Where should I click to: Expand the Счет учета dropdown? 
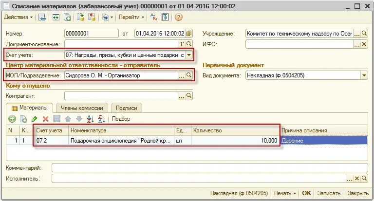pos(189,55)
